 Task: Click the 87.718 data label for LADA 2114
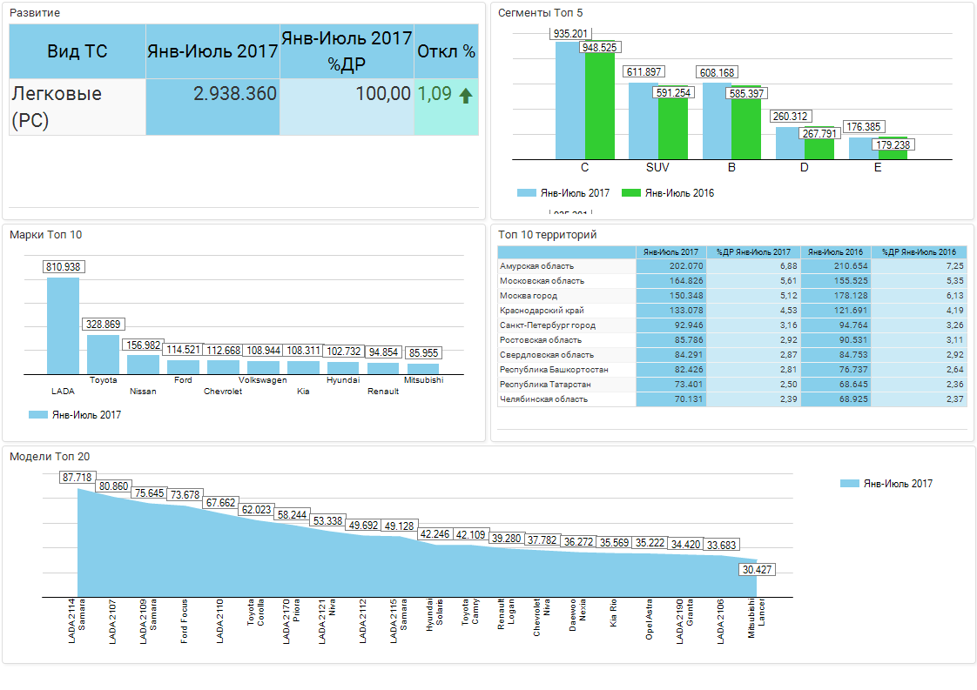[x=77, y=478]
